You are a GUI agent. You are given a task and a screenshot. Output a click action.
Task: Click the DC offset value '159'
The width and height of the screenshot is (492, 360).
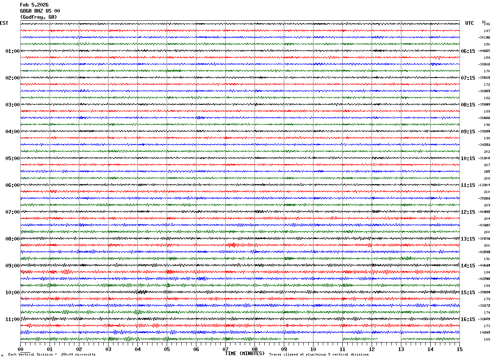tap(487, 58)
